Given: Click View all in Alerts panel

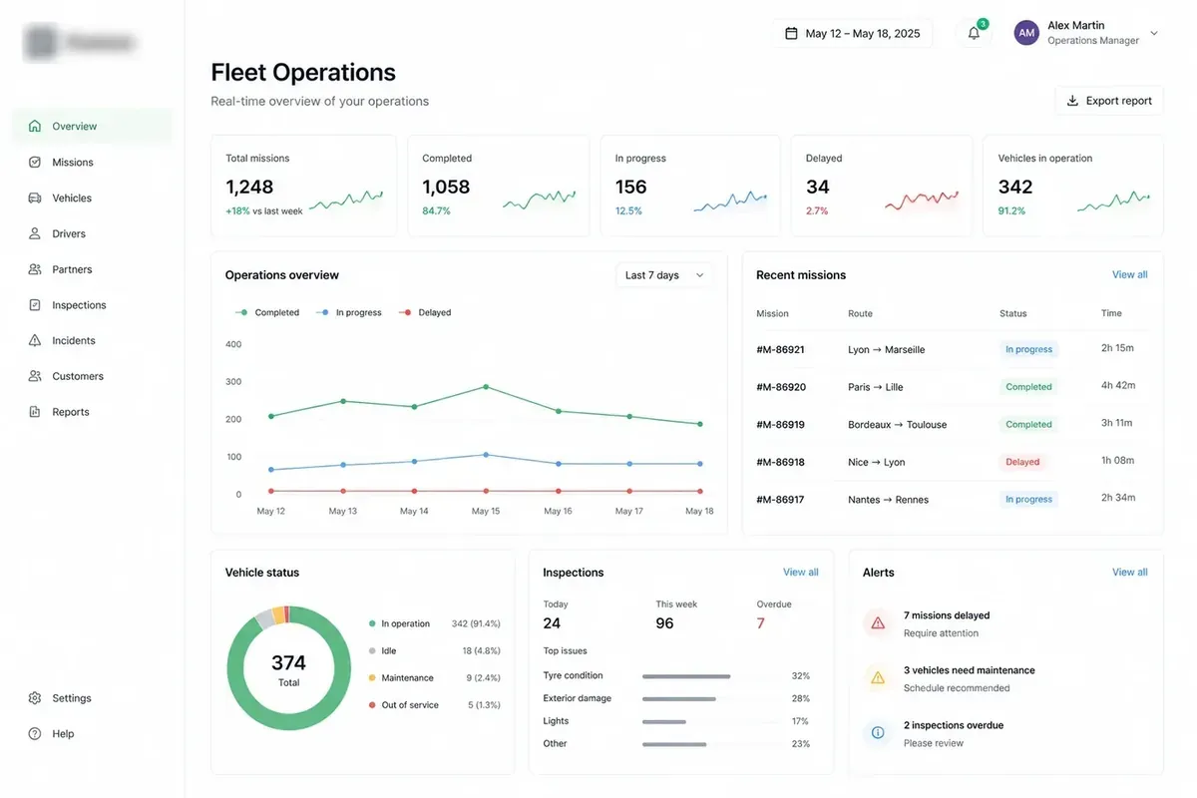Looking at the screenshot, I should 1129,572.
